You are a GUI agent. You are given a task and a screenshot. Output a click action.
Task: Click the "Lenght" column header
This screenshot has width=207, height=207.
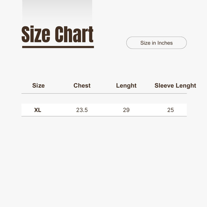click(126, 85)
